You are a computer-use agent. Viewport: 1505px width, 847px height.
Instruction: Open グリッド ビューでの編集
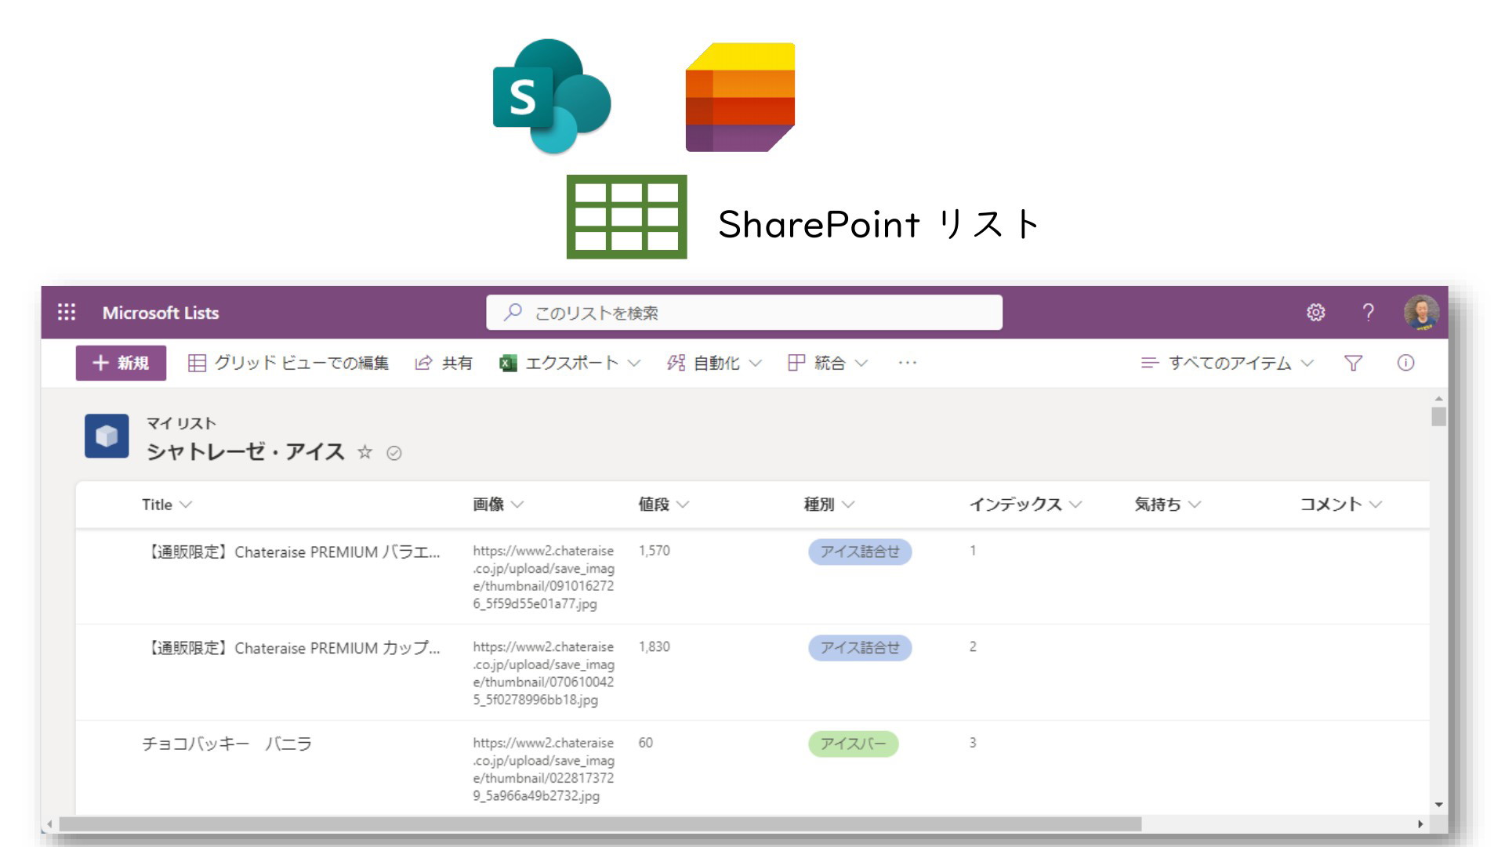point(288,363)
